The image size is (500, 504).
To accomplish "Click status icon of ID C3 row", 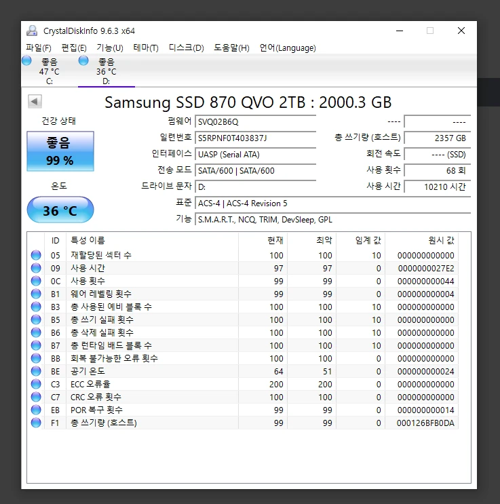I will coord(36,384).
